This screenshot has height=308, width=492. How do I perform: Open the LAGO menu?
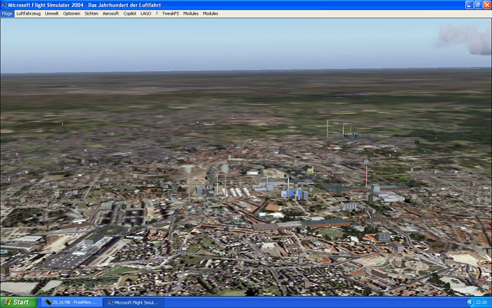click(146, 13)
